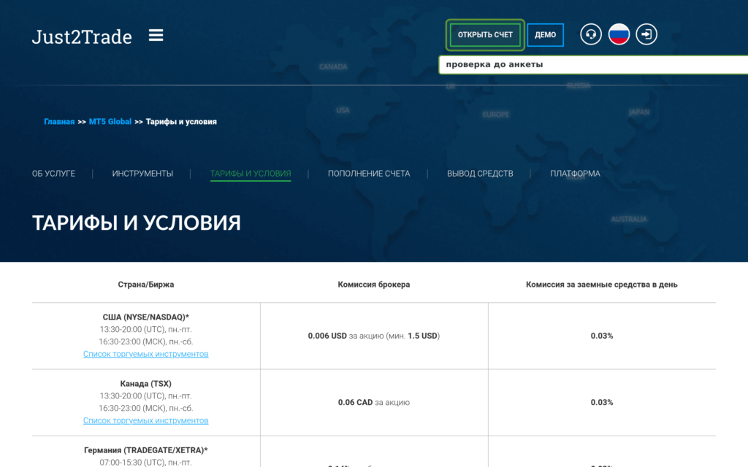Click the Just2Trade logo
This screenshot has width=748, height=467.
pos(82,36)
